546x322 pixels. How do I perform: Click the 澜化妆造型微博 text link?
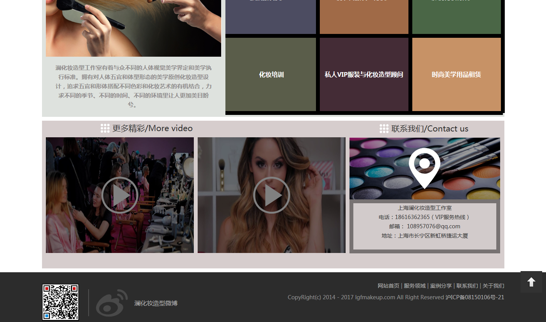pyautogui.click(x=156, y=303)
